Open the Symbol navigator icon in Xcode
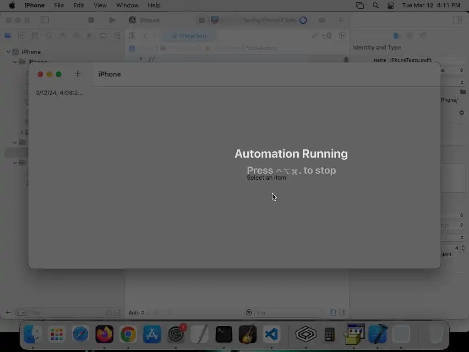 [35, 36]
